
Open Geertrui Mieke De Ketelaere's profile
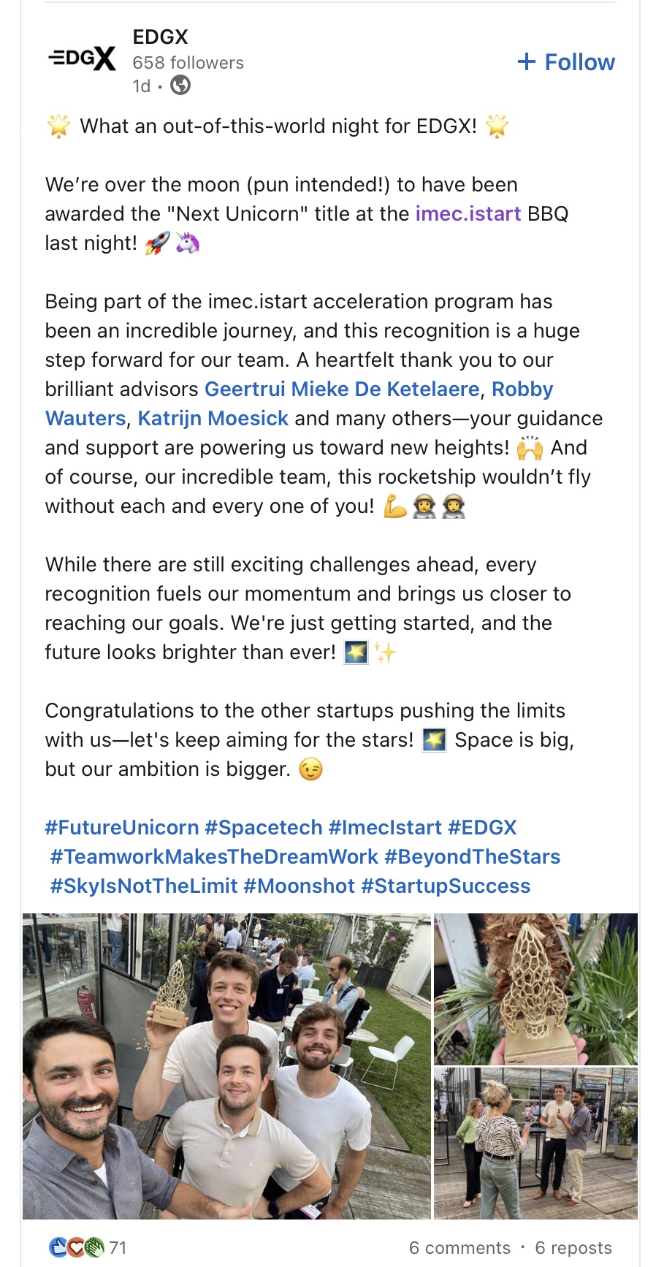pos(342,389)
